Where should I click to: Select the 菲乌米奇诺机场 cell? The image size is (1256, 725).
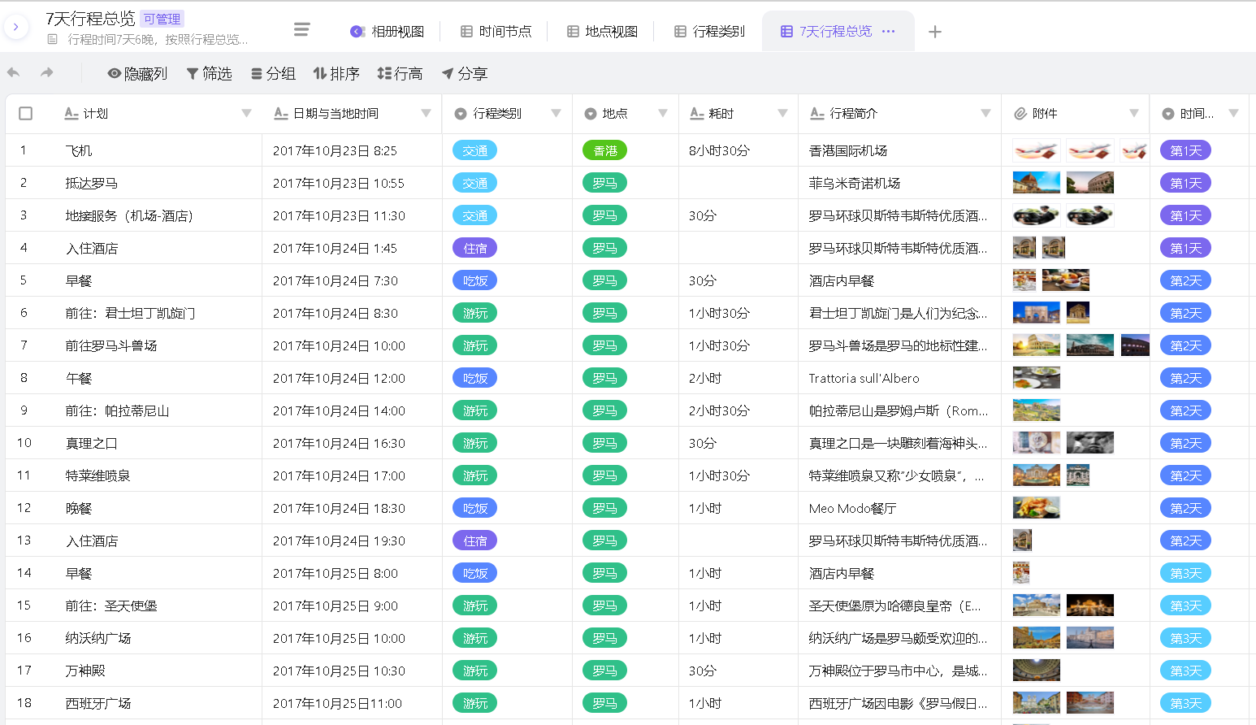(899, 183)
